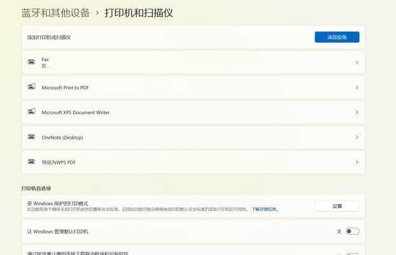Screen dimensions: 396x255
Task: Click the 导出为WPS PDF label
Action: point(59,162)
